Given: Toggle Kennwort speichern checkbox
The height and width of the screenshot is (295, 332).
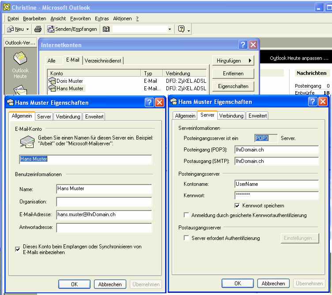Looking at the screenshot, I should point(237,206).
